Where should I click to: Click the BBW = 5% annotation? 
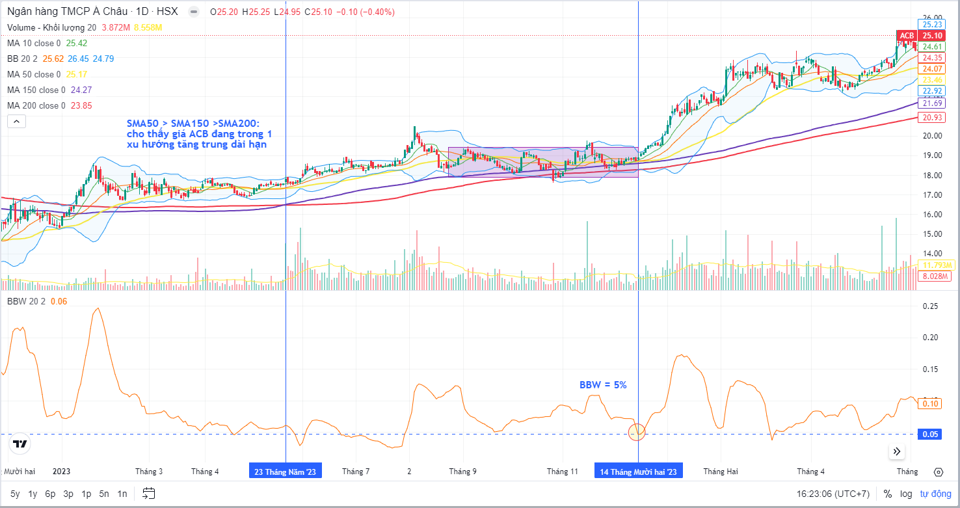pos(603,384)
